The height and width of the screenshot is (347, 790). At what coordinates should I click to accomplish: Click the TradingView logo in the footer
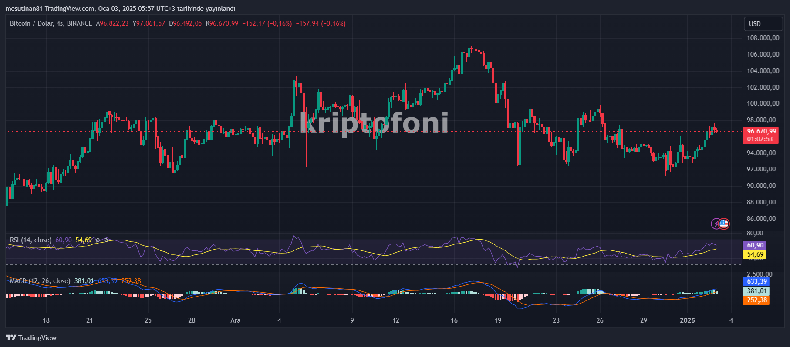coord(31,338)
